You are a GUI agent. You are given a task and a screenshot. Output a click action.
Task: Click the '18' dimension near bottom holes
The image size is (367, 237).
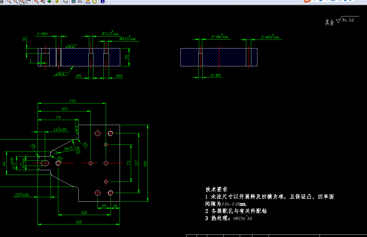[115, 206]
